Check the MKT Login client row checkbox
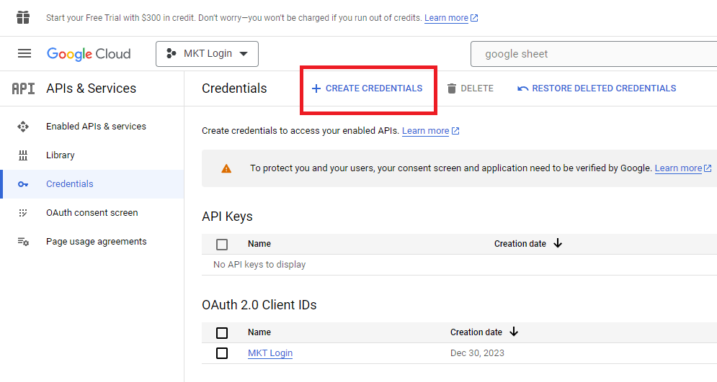 click(x=222, y=353)
